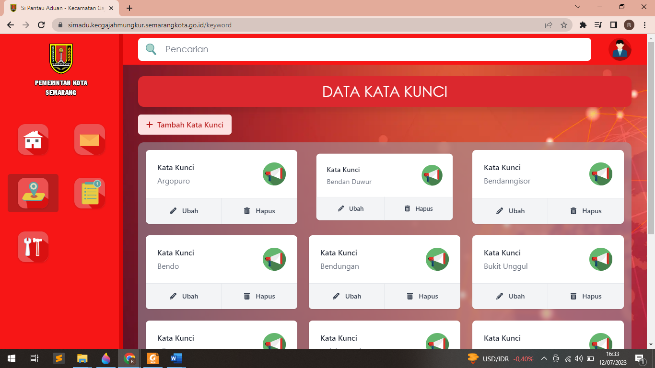The image size is (655, 368).
Task: Open the home icon in sidebar
Action: (x=33, y=139)
